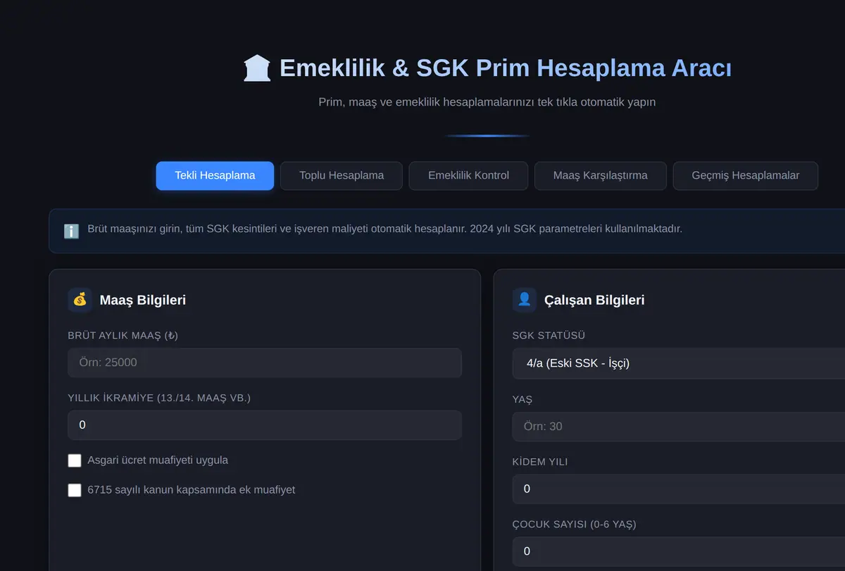Viewport: 845px width, 571px height.
Task: Click the 6715 sayılı kanun kapsamında label text
Action: (192, 489)
